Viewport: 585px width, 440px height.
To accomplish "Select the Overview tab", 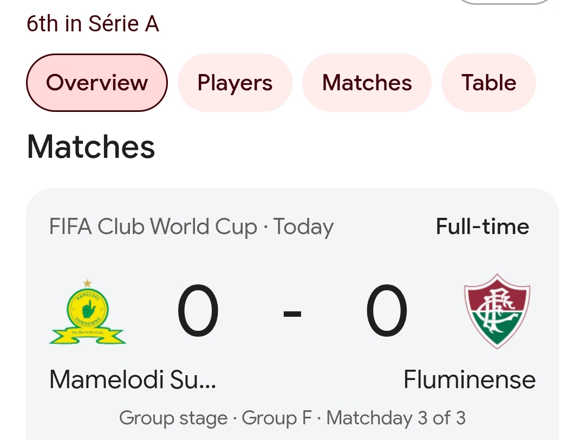I will coord(96,83).
